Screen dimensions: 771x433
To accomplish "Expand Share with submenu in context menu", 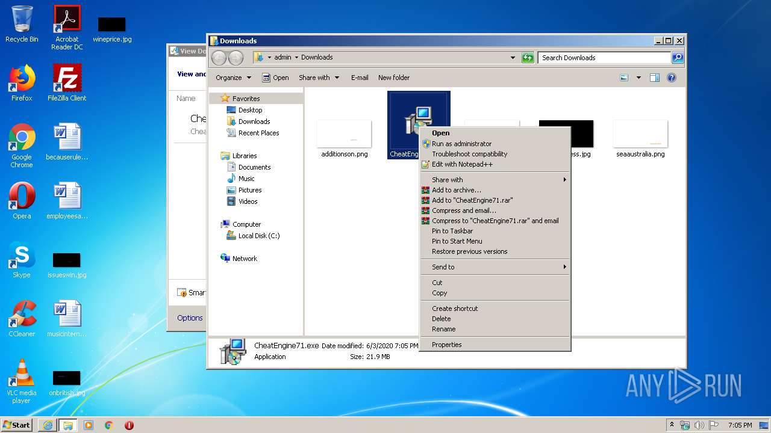I will click(495, 180).
